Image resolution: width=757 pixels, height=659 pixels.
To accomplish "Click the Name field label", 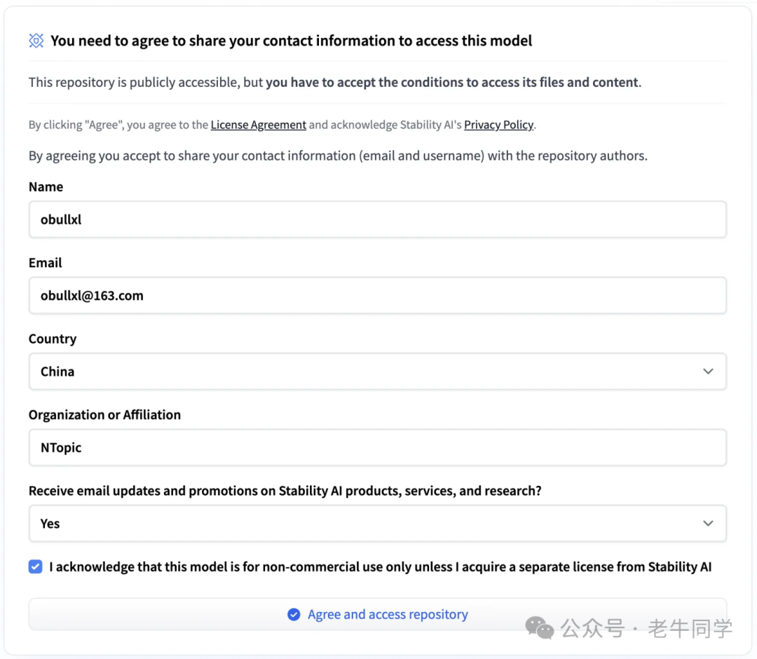I will [46, 187].
